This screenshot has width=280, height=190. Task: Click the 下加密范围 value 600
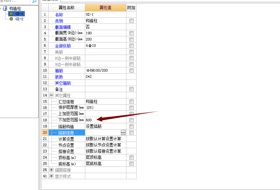click(x=106, y=120)
